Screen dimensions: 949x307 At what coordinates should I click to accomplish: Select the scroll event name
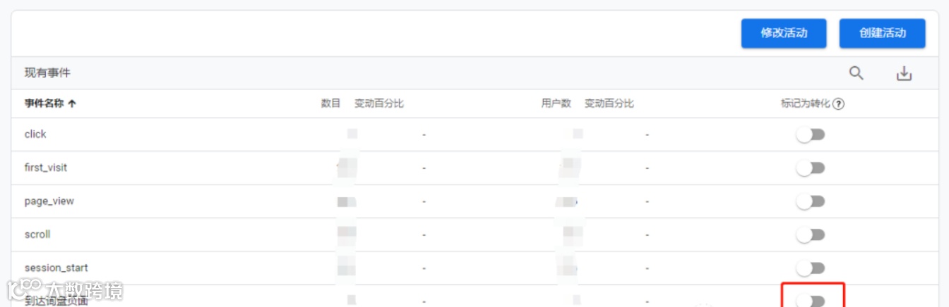pos(37,234)
